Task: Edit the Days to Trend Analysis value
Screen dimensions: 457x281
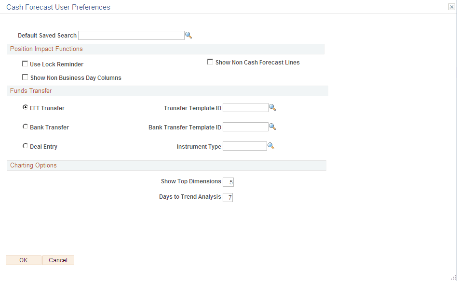Action: (228, 197)
